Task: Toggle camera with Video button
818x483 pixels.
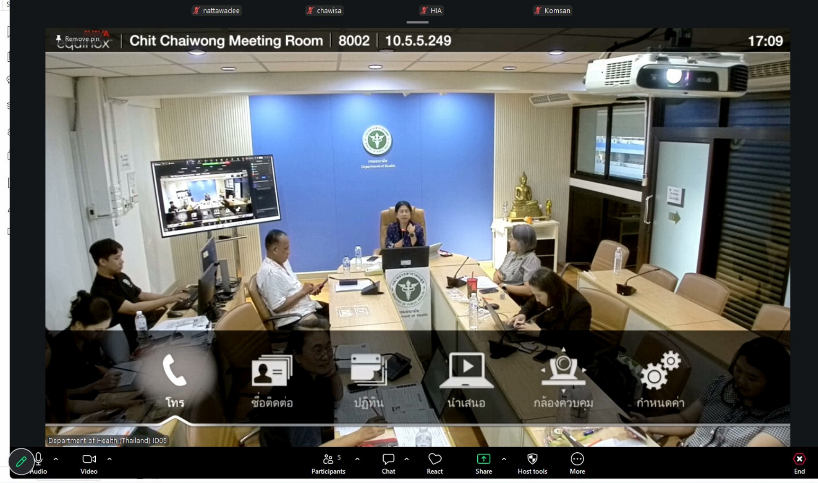Action: pos(89,459)
